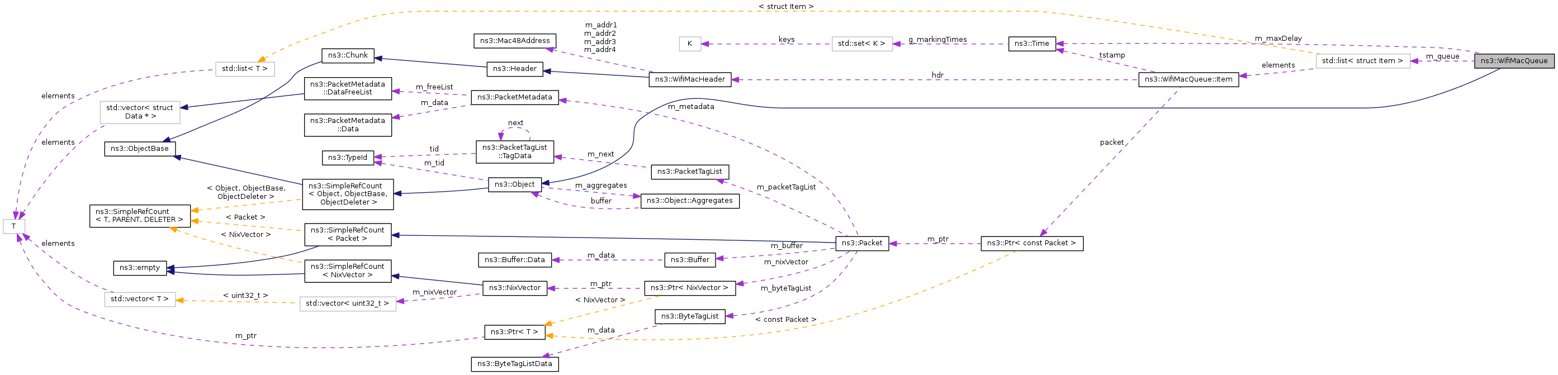Click the m_metadata edge label

click(691, 107)
